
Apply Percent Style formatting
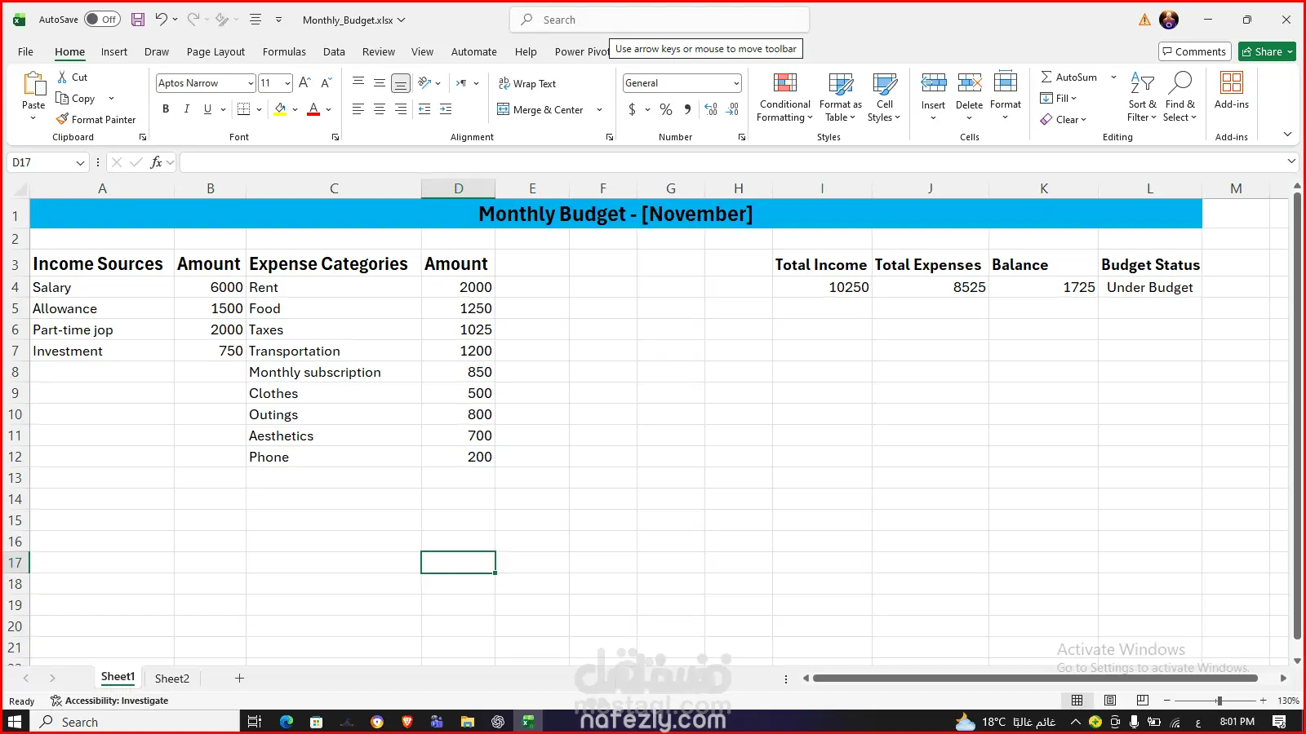pyautogui.click(x=666, y=109)
